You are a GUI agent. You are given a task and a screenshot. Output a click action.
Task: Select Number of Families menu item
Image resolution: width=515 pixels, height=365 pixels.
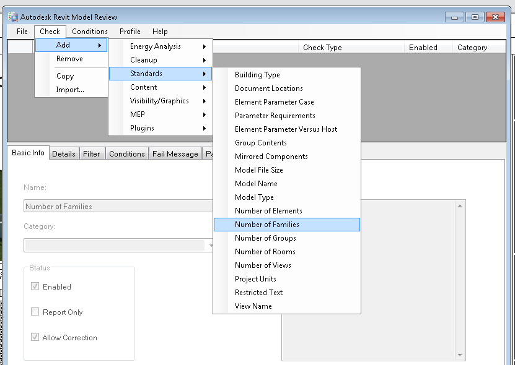(287, 225)
